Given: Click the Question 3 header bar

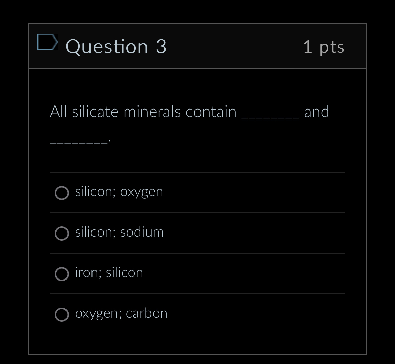Looking at the screenshot, I should tap(197, 46).
